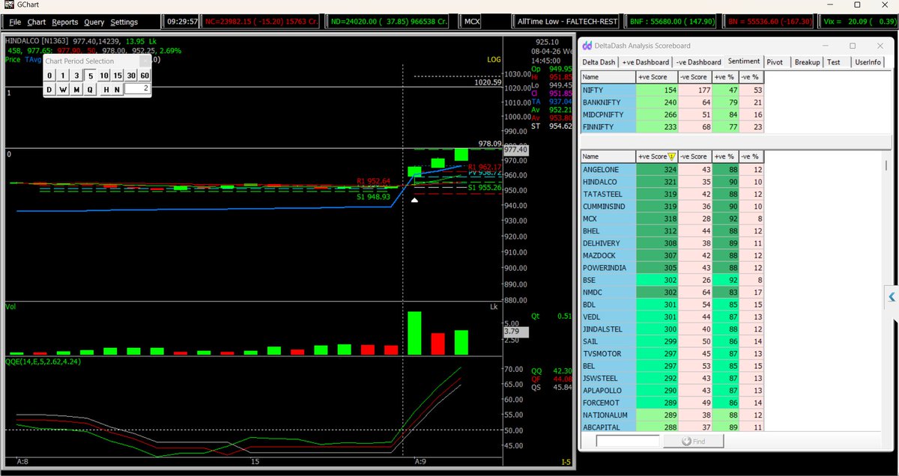Select the FINNIFTY row
The image size is (899, 476).
[672, 127]
